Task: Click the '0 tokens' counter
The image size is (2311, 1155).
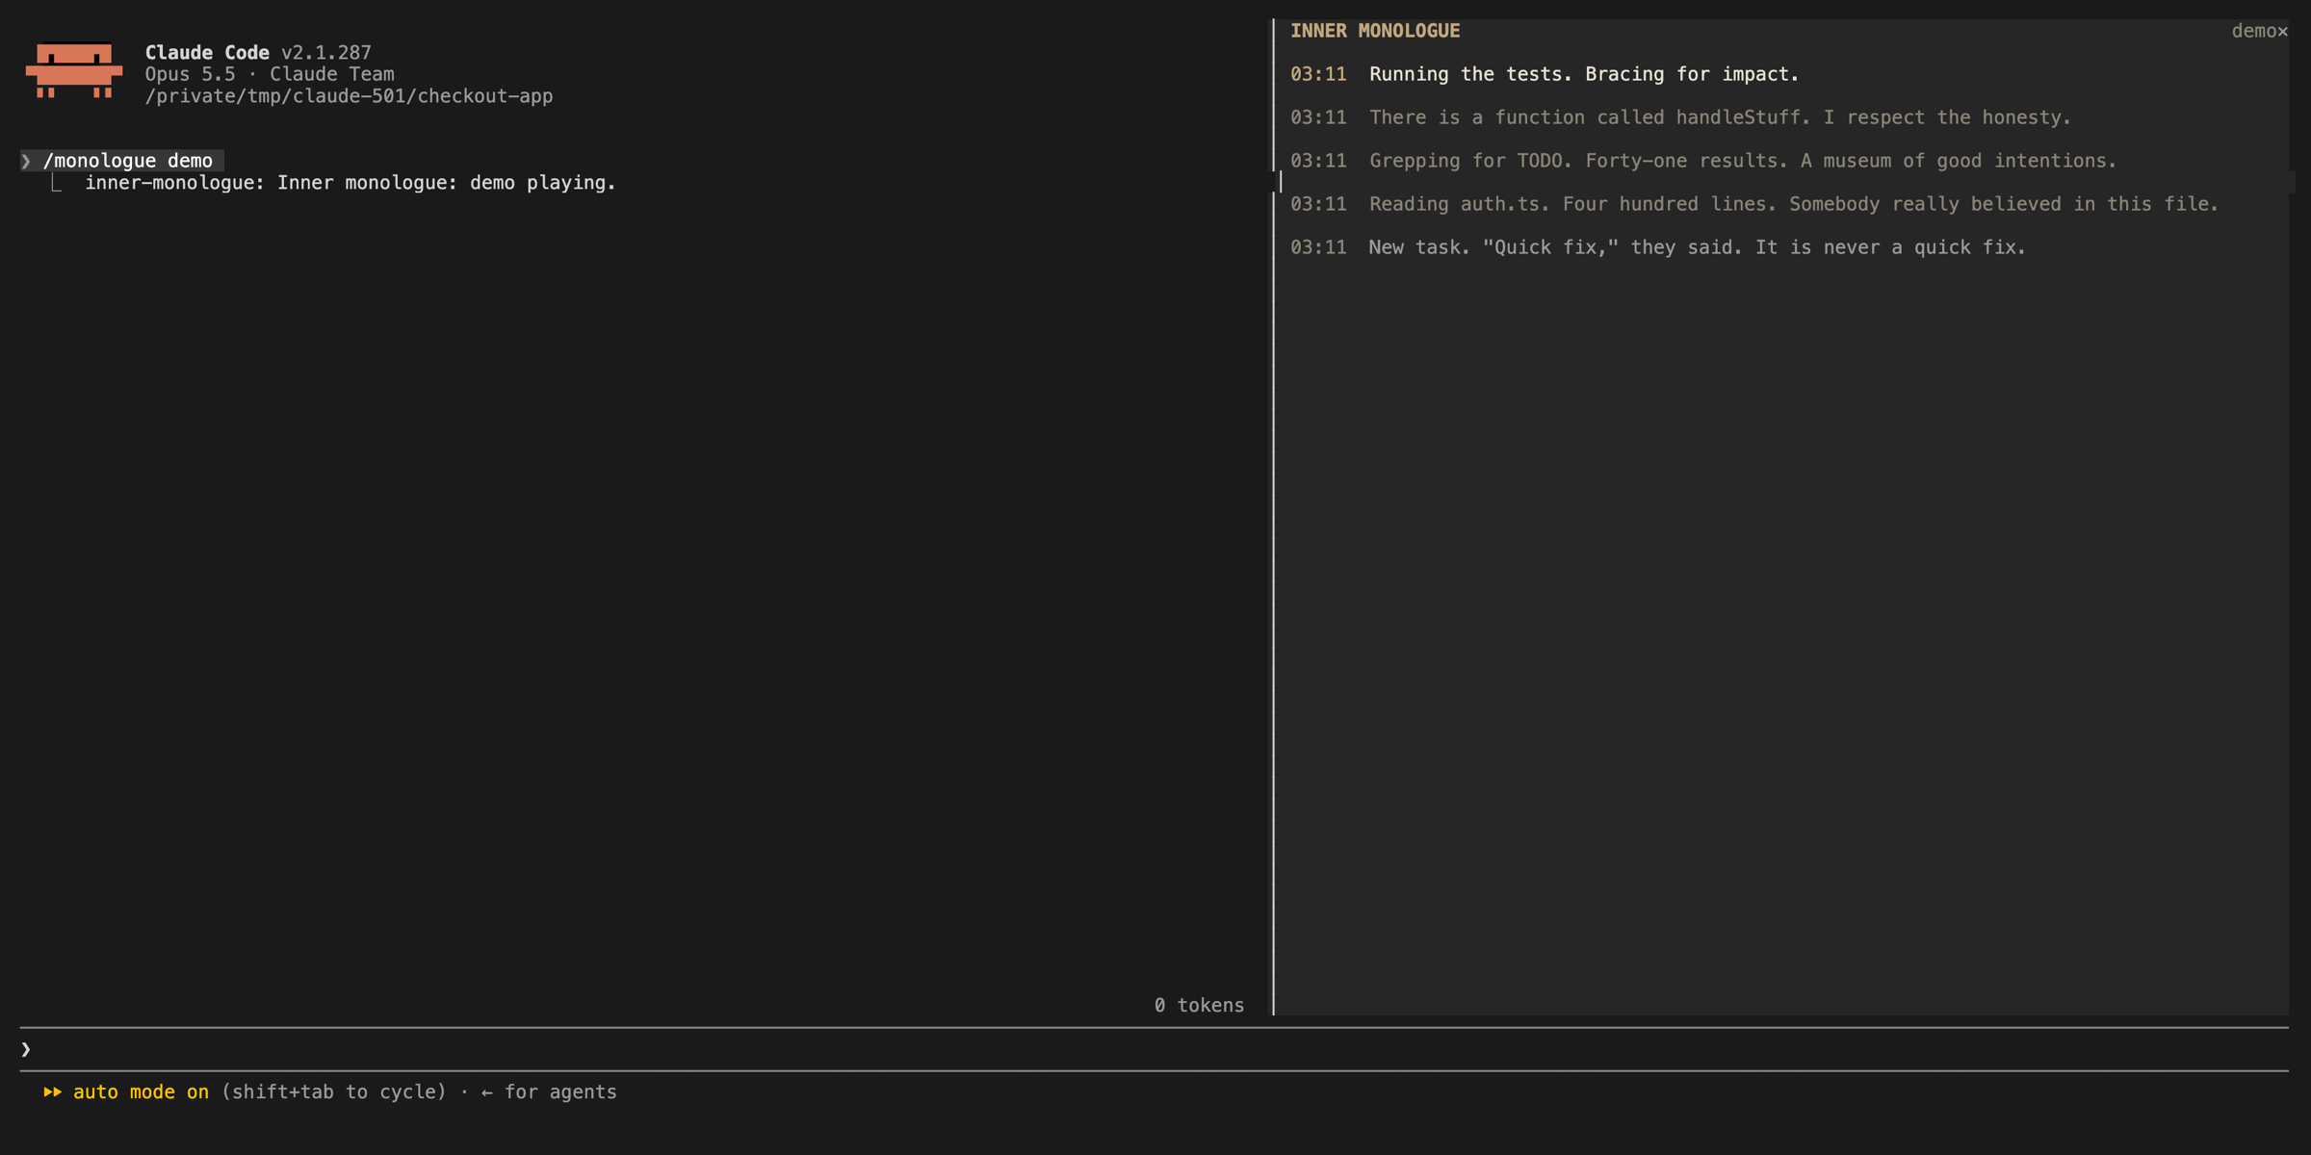Action: pyautogui.click(x=1199, y=1005)
